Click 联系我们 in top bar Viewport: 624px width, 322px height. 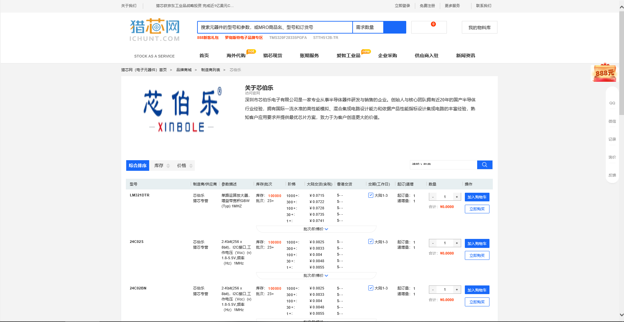click(483, 6)
